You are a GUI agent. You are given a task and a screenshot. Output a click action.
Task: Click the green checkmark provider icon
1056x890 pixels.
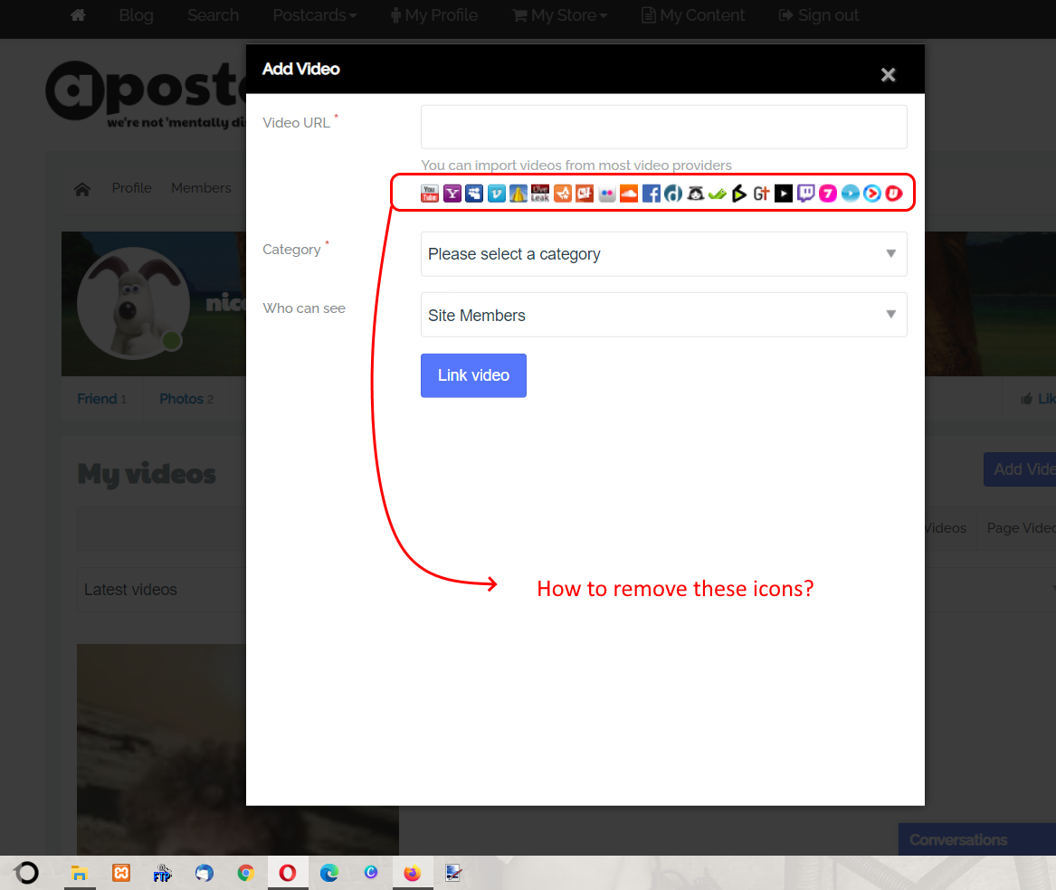click(718, 194)
